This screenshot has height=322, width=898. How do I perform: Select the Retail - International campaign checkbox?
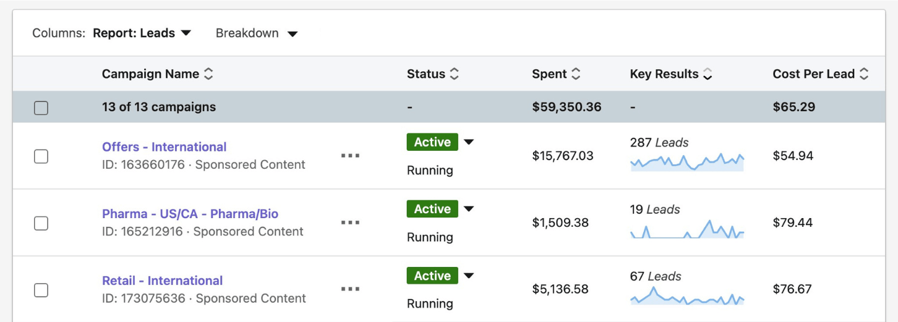click(x=41, y=290)
